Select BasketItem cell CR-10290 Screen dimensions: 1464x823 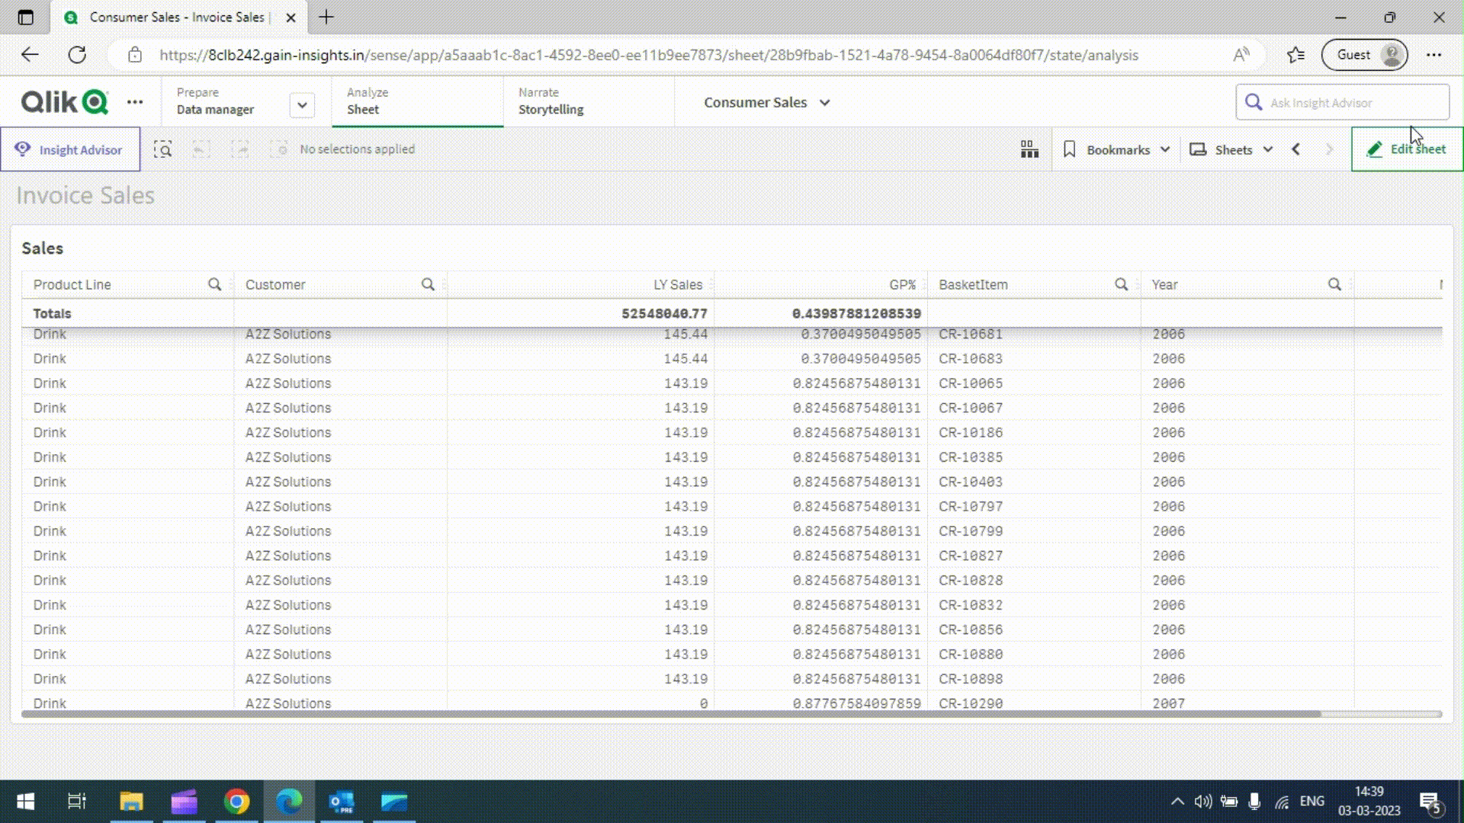click(x=970, y=703)
